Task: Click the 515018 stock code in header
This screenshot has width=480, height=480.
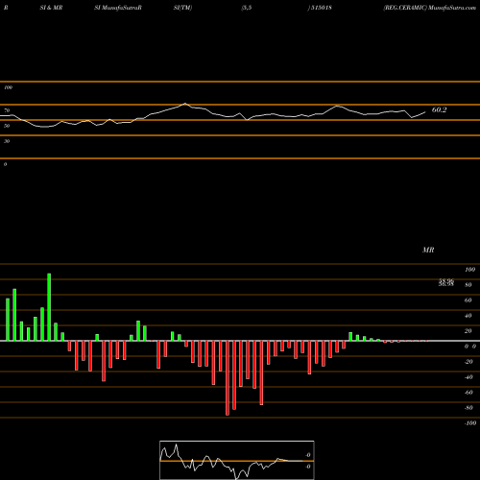Action: click(322, 8)
